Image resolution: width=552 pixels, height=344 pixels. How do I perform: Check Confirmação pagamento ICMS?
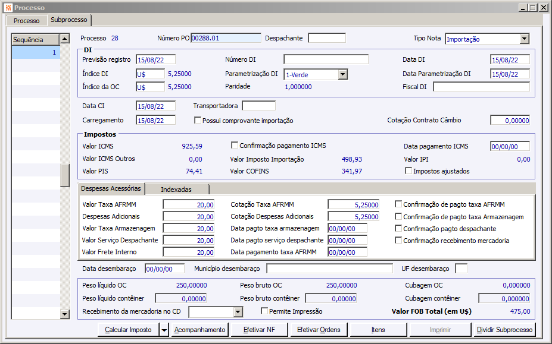235,146
